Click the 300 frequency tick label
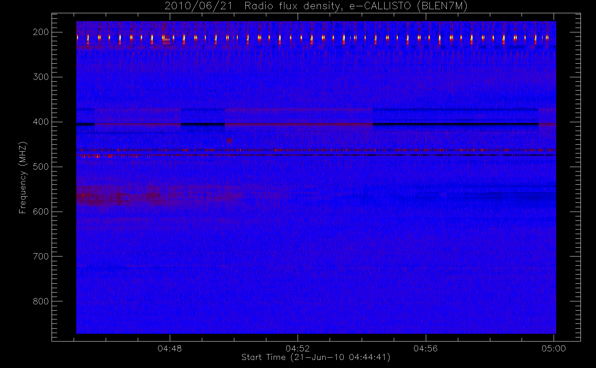 tap(41, 77)
